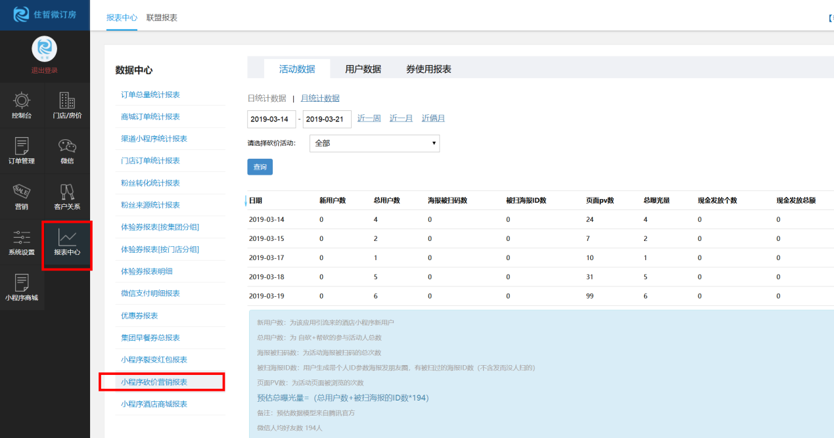Expand the 请选择砍价活动 dropdown
This screenshot has height=438, width=834.
pos(374,143)
